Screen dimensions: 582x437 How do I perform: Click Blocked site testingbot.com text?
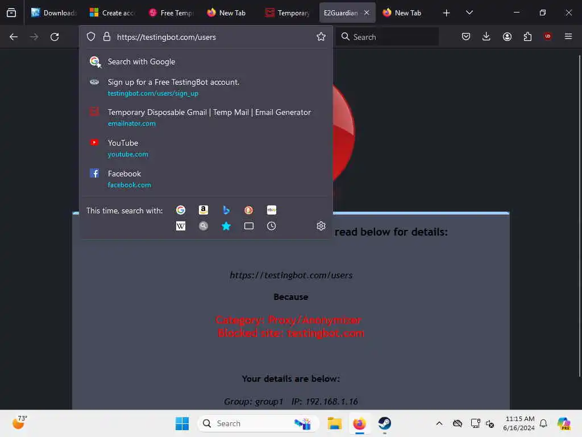(x=291, y=333)
